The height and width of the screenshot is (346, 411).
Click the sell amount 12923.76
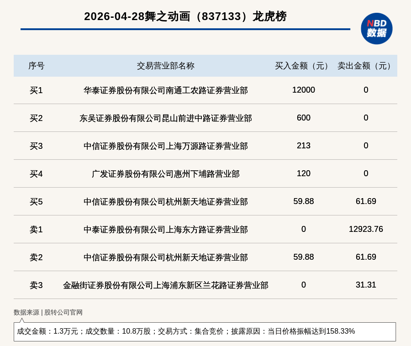366,229
